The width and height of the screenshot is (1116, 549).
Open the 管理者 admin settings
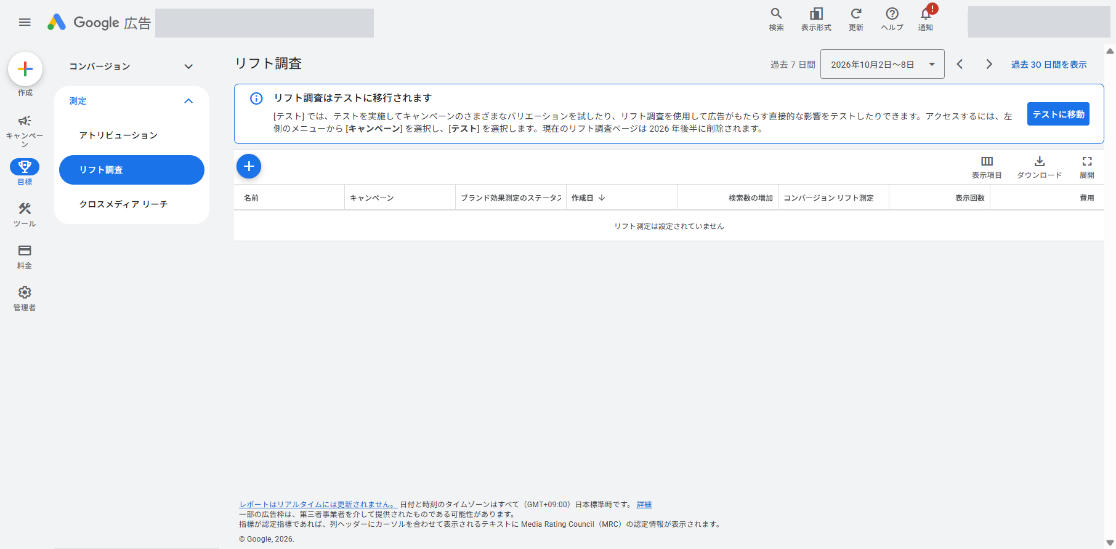click(25, 299)
